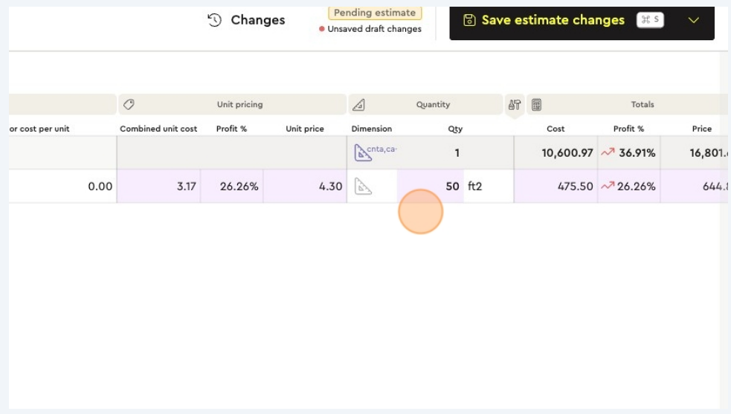Viewport: 731px width, 414px height.
Task: Click the trend arrow next to 26.26% in Totals
Action: [608, 187]
